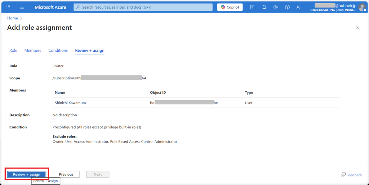Switch to the Conditions tab
The image size is (369, 185).
58,51
